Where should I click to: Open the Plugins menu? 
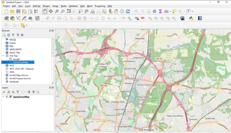pyautogui.click(x=46, y=6)
